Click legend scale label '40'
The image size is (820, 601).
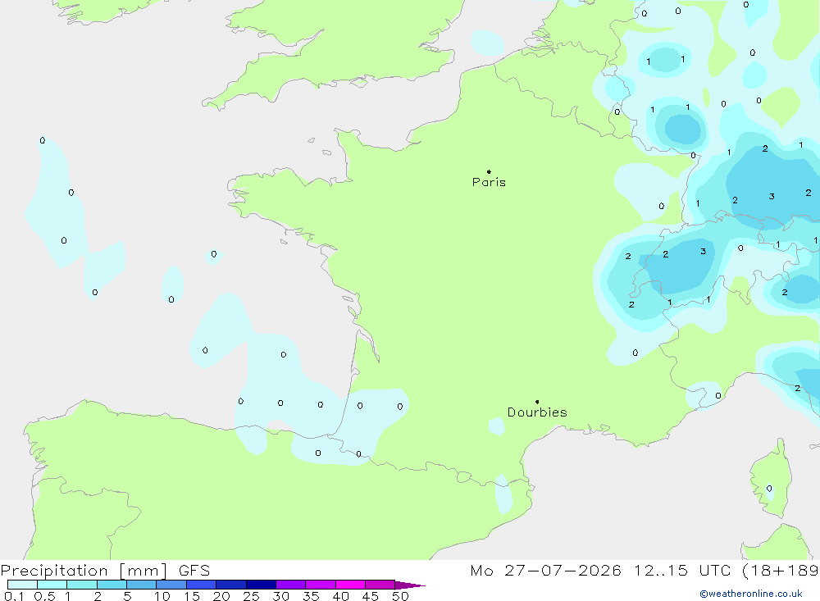(341, 596)
